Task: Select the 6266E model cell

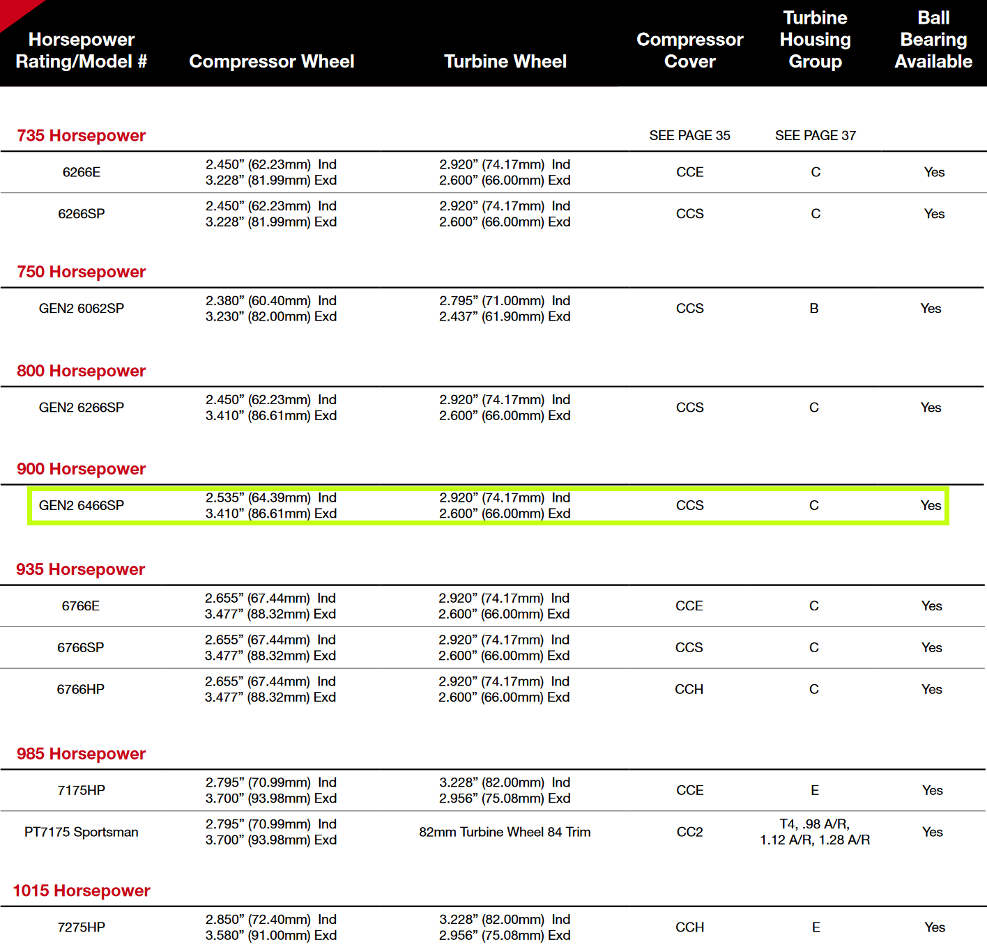Action: click(x=82, y=172)
